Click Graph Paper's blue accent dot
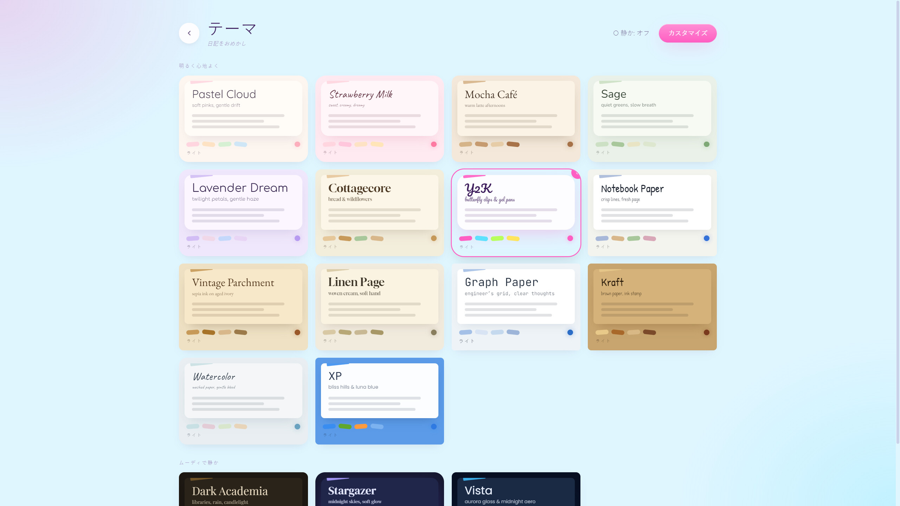Screen dimensions: 900x506 [x=570, y=332]
